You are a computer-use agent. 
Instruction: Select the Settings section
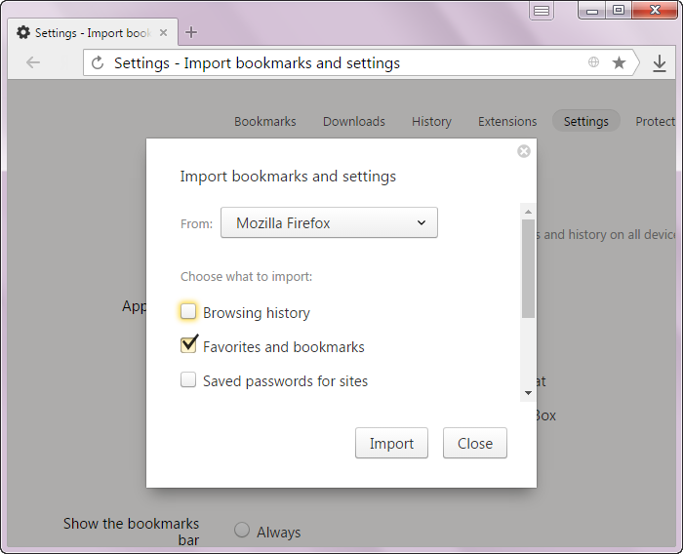coord(585,121)
